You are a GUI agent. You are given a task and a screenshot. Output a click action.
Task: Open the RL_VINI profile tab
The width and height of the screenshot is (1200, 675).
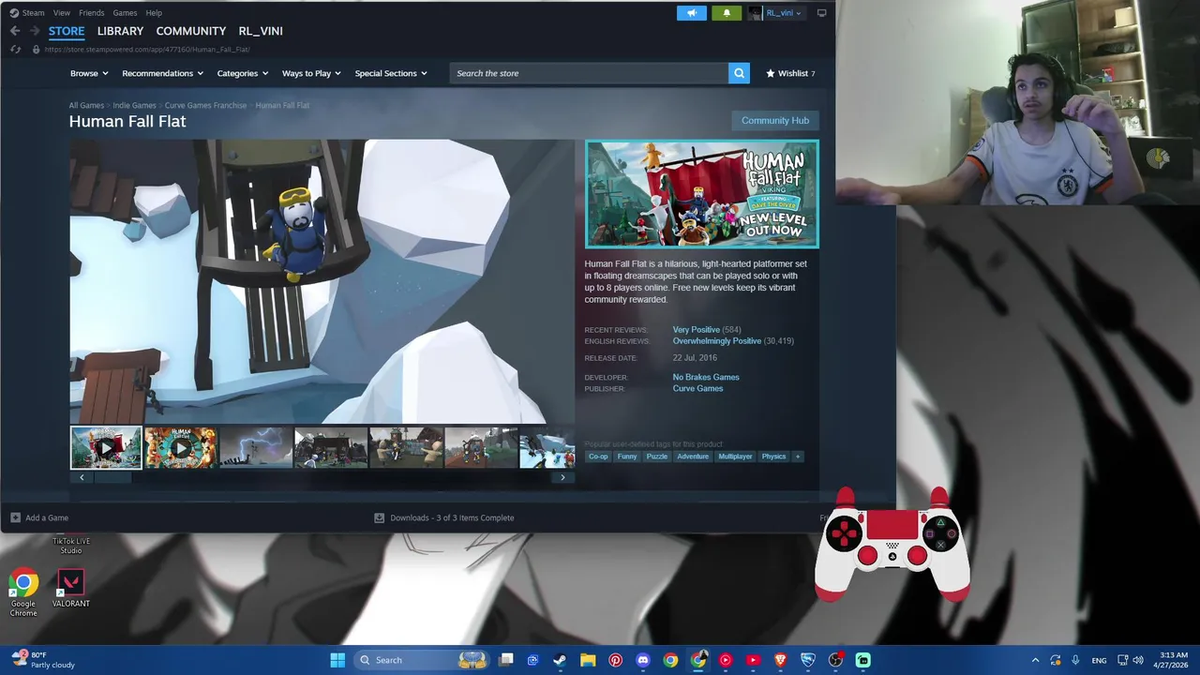tap(261, 31)
